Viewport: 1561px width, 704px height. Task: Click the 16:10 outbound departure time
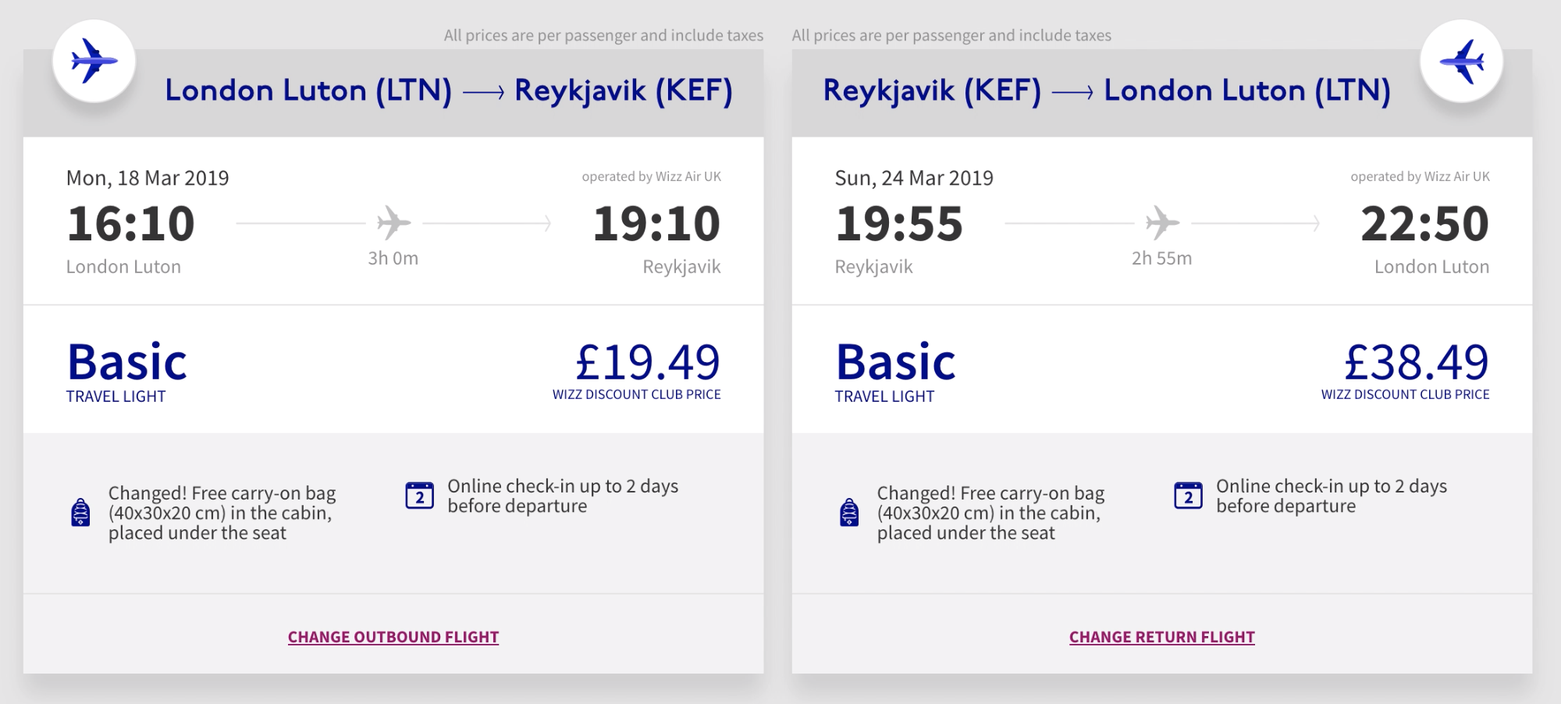(x=130, y=223)
